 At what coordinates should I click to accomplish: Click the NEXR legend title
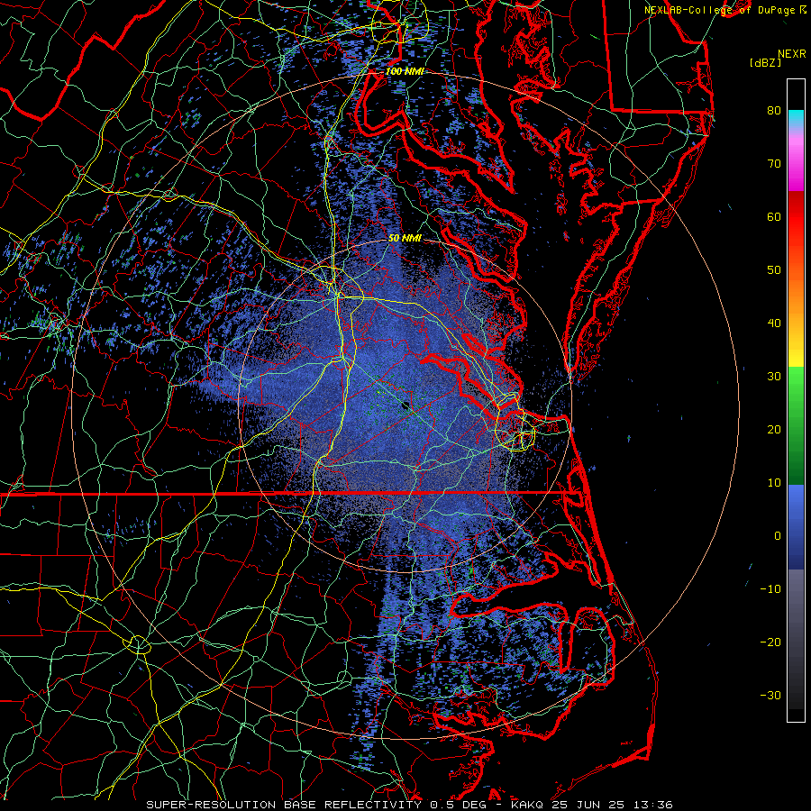(x=792, y=54)
